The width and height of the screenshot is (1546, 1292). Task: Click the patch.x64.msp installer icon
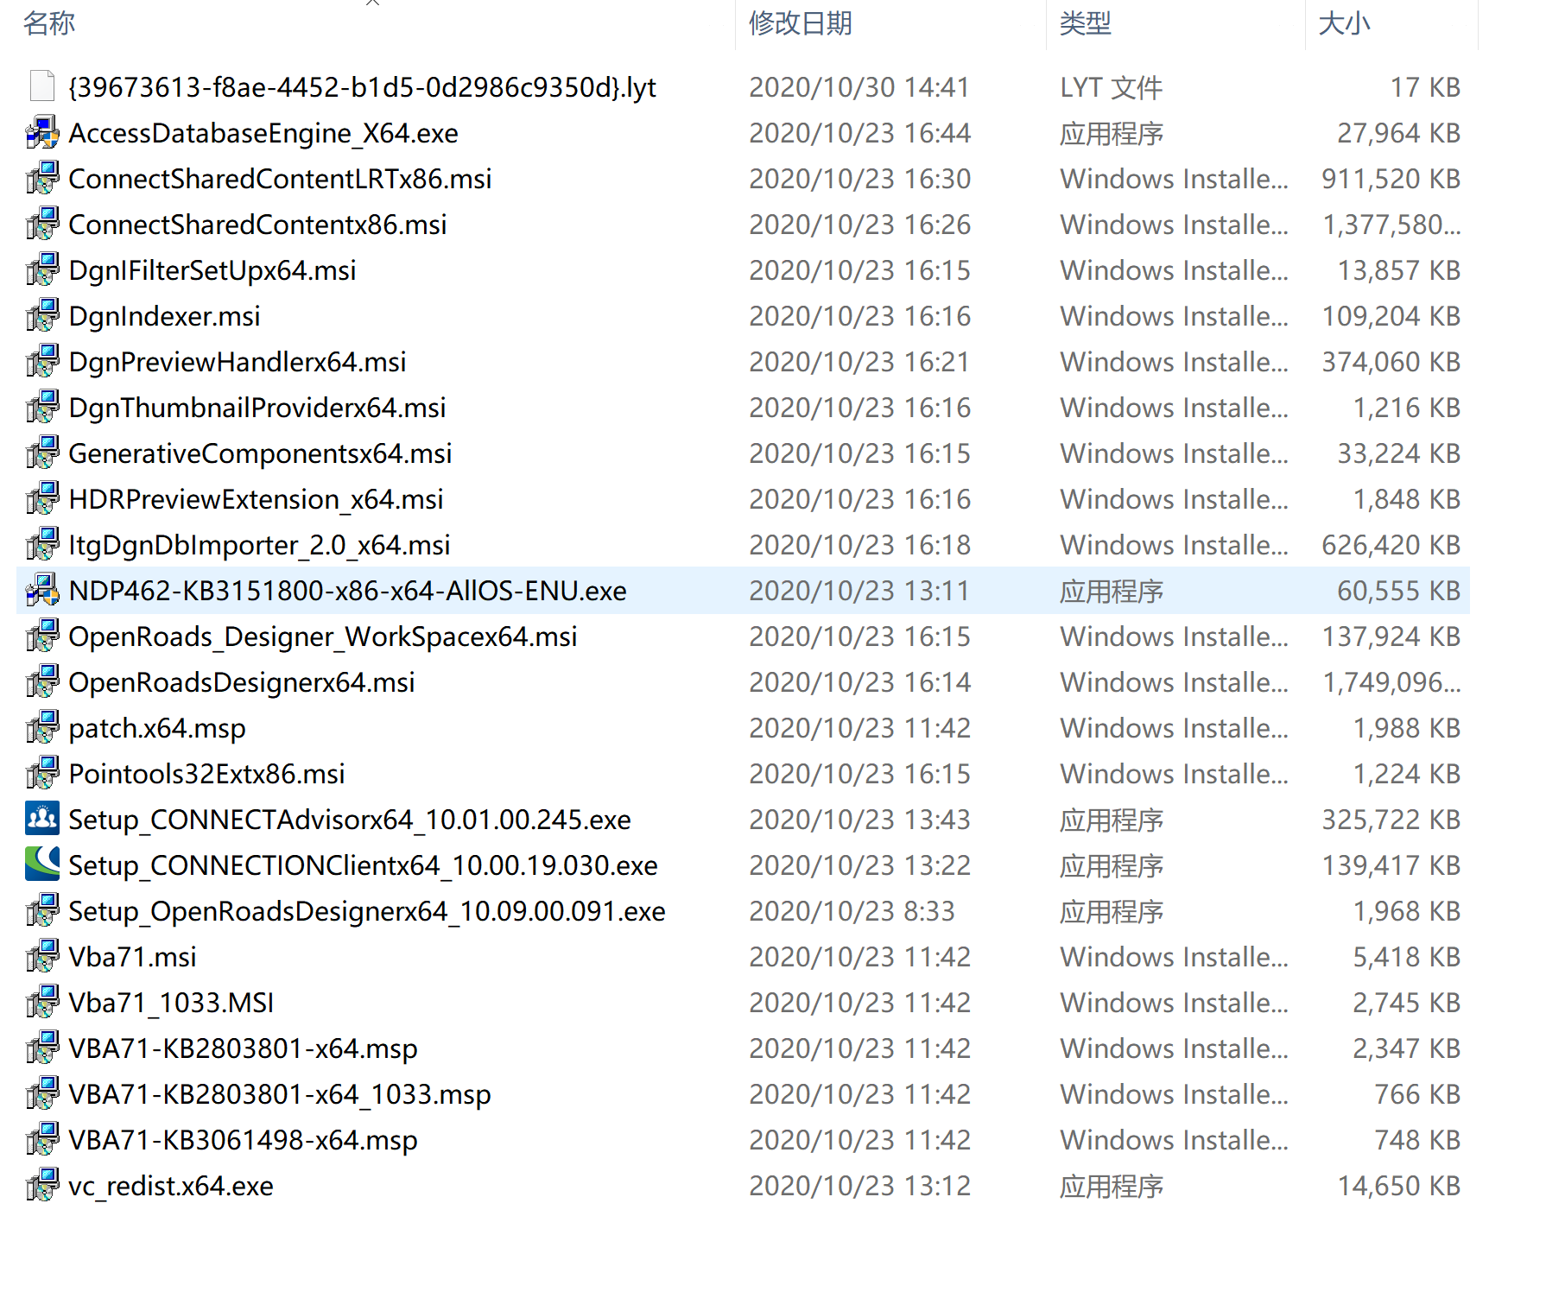tap(42, 727)
